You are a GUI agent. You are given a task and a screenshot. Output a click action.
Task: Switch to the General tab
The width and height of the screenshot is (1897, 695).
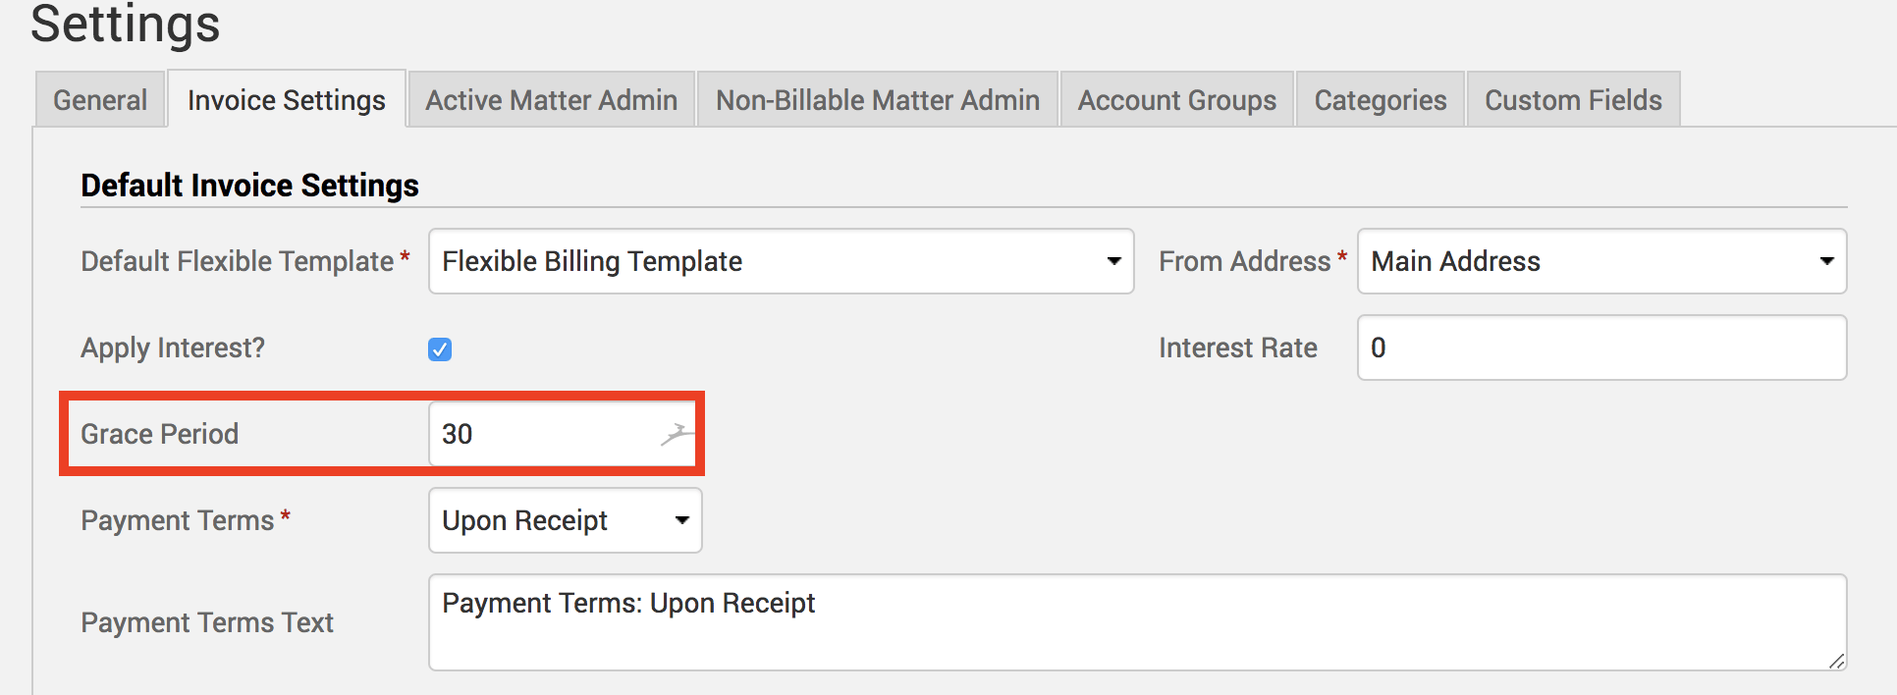100,100
